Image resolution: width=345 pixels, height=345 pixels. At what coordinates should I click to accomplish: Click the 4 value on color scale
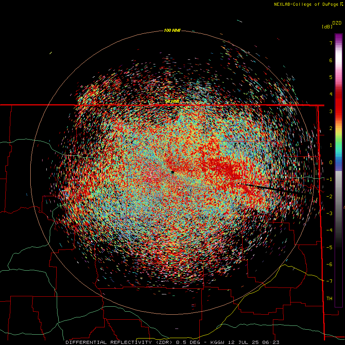331,94
